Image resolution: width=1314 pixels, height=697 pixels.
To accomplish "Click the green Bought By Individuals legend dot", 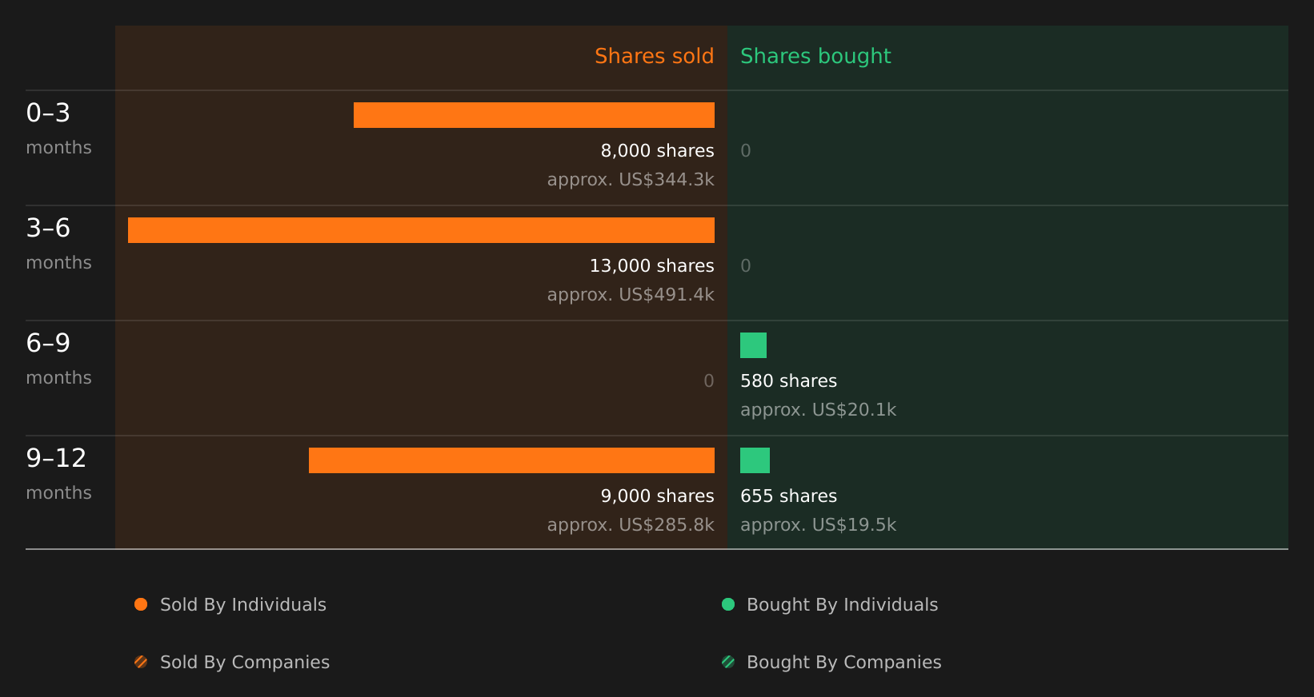I will [x=728, y=604].
